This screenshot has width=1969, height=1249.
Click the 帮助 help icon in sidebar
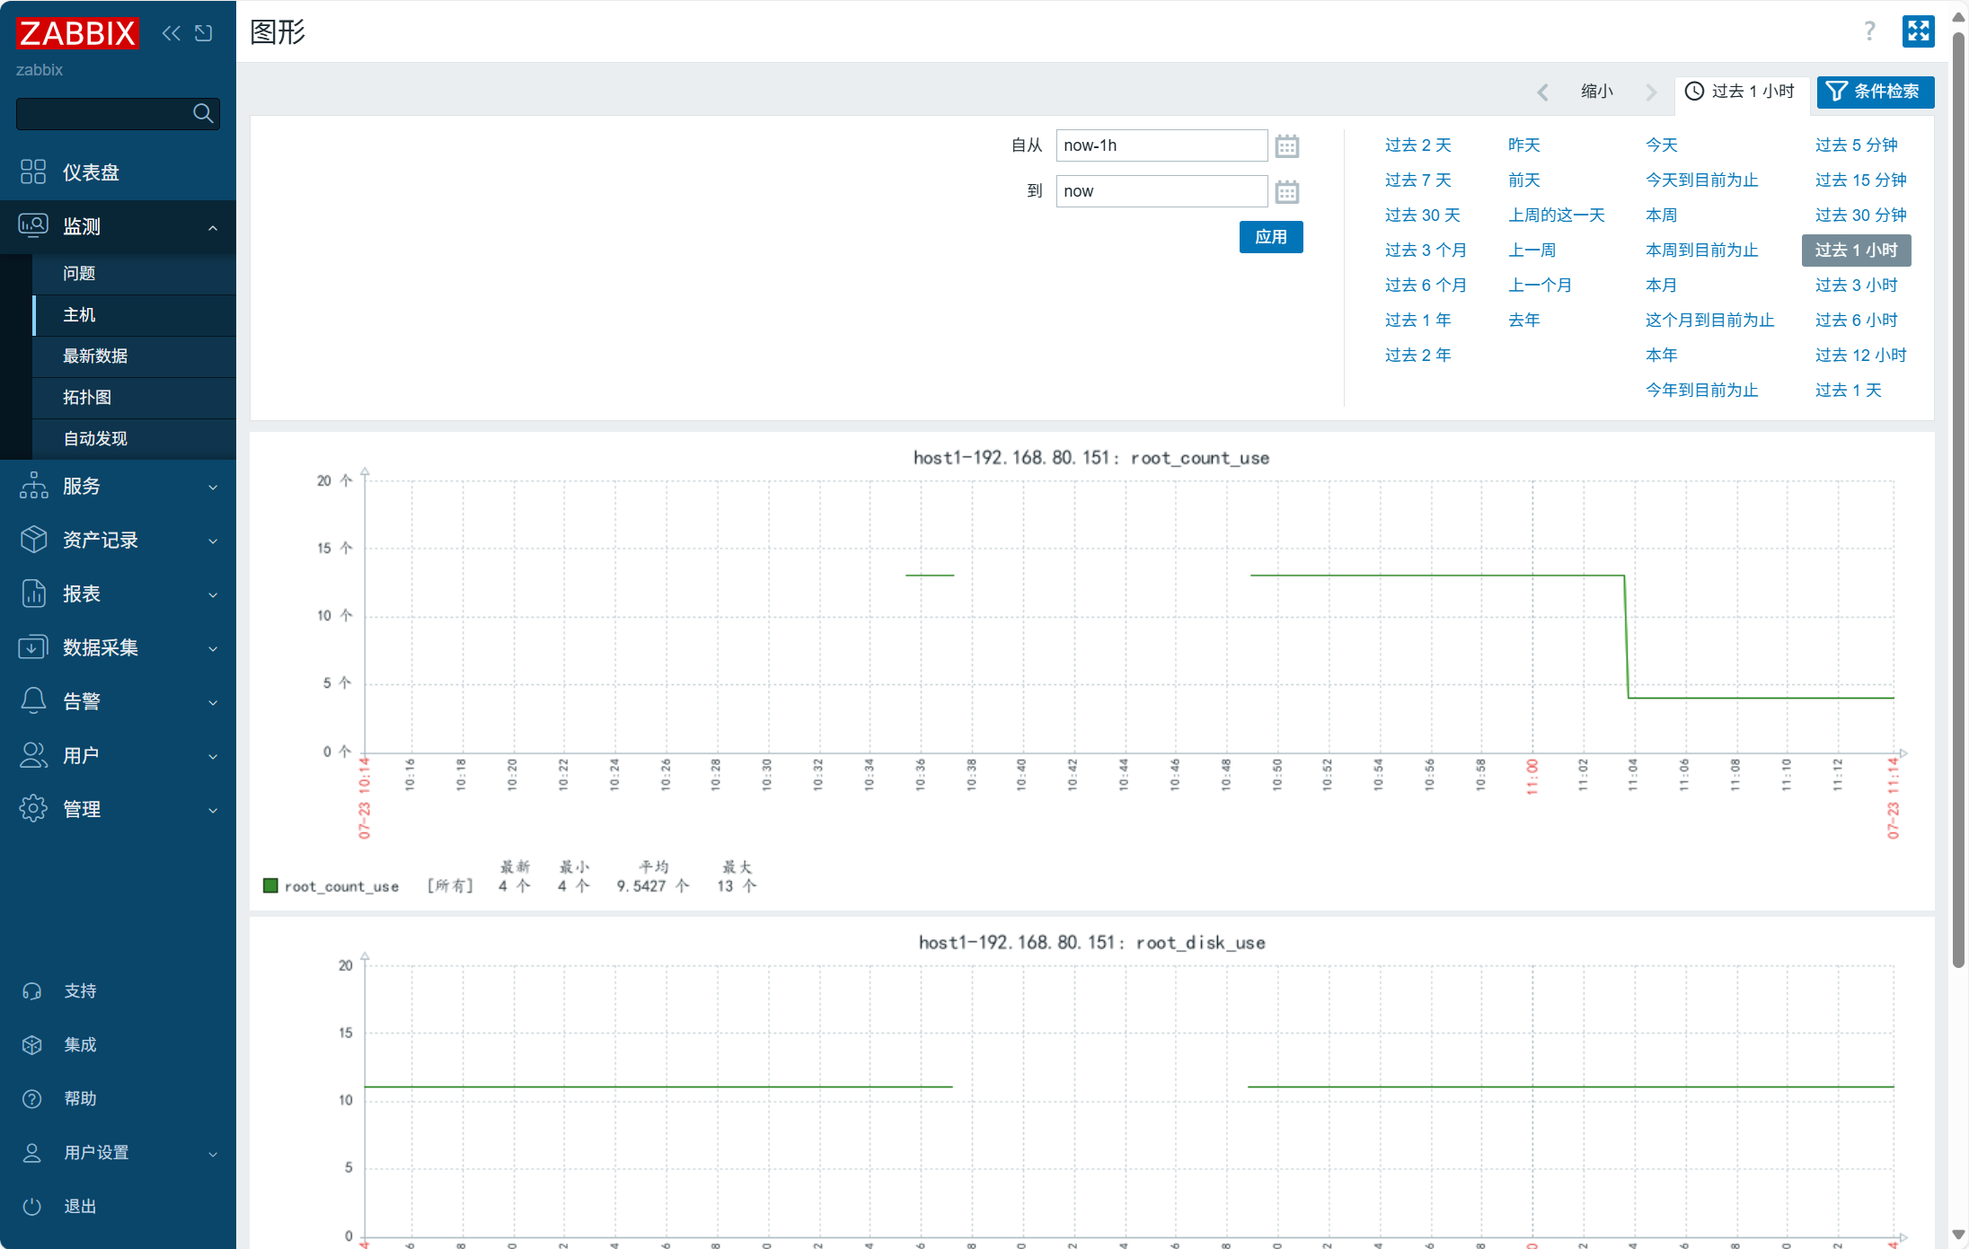(x=32, y=1099)
